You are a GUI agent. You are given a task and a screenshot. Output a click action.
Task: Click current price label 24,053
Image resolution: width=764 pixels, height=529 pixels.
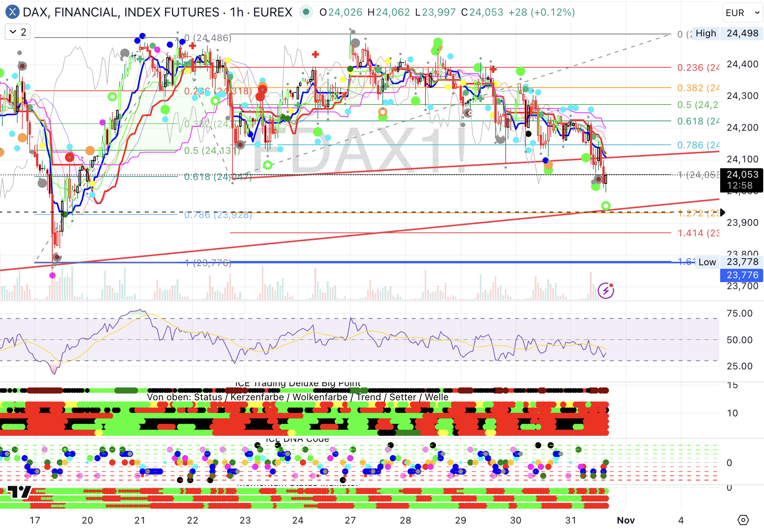[x=742, y=175]
